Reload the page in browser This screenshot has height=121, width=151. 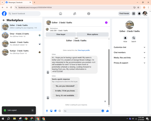(x=11, y=8)
